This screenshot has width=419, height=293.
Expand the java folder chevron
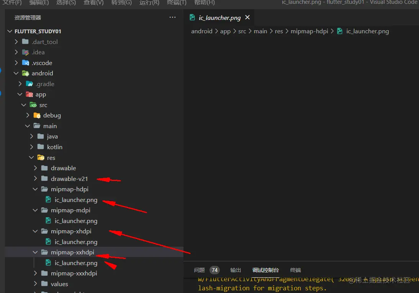(31, 136)
